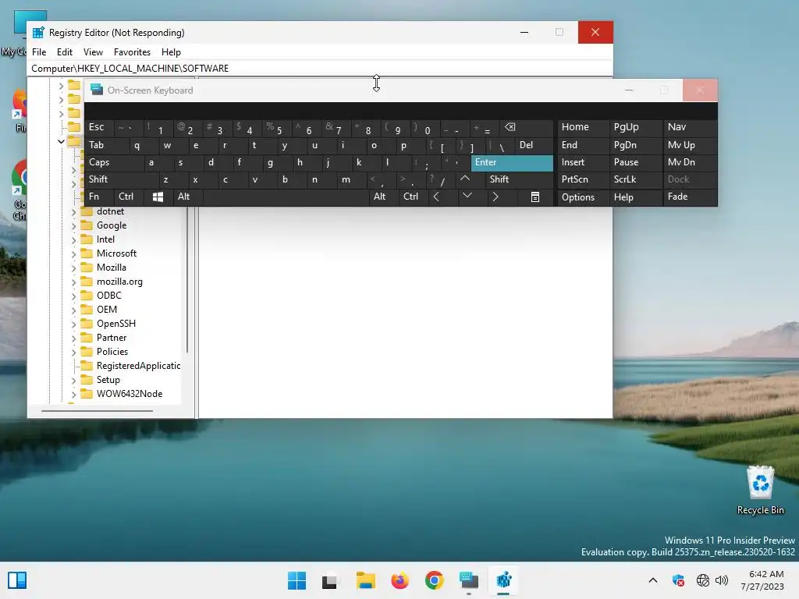Image resolution: width=799 pixels, height=599 pixels.
Task: Toggle the left Shift key
Action: click(x=121, y=179)
